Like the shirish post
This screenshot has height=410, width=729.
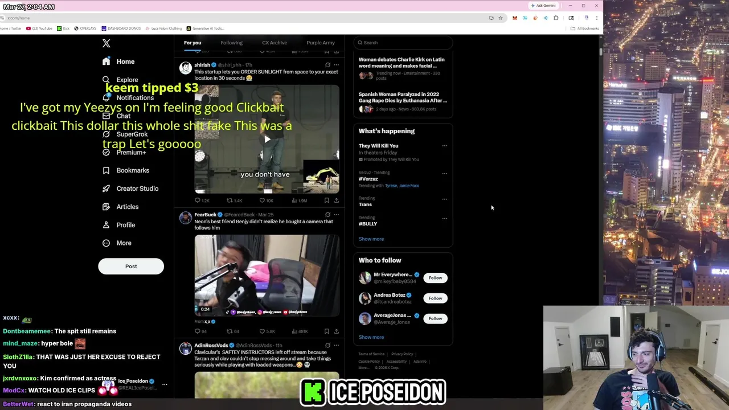point(267,200)
